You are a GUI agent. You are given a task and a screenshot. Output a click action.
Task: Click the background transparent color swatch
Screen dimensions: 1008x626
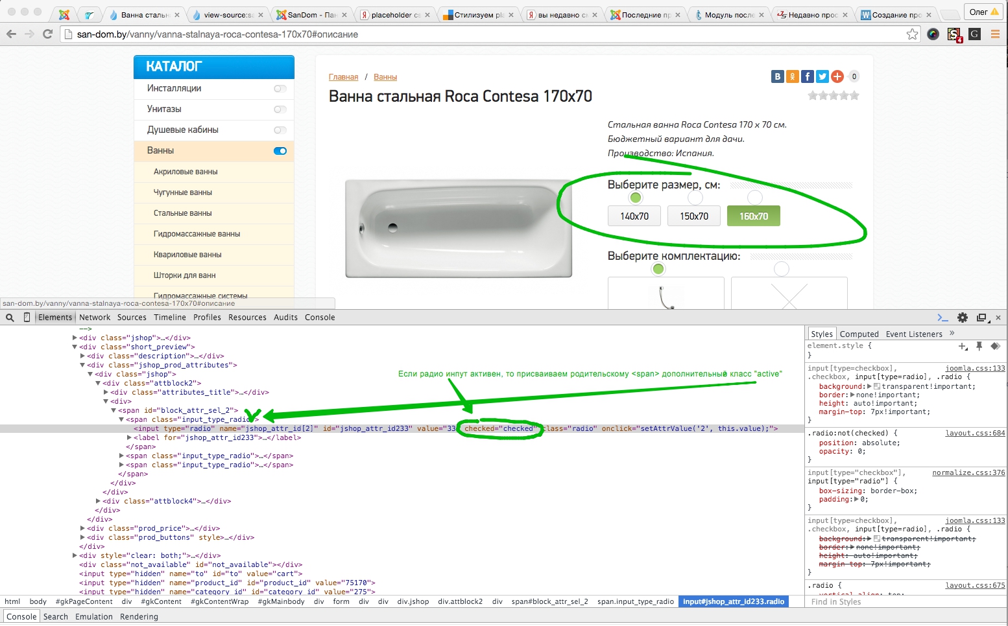[x=877, y=386]
